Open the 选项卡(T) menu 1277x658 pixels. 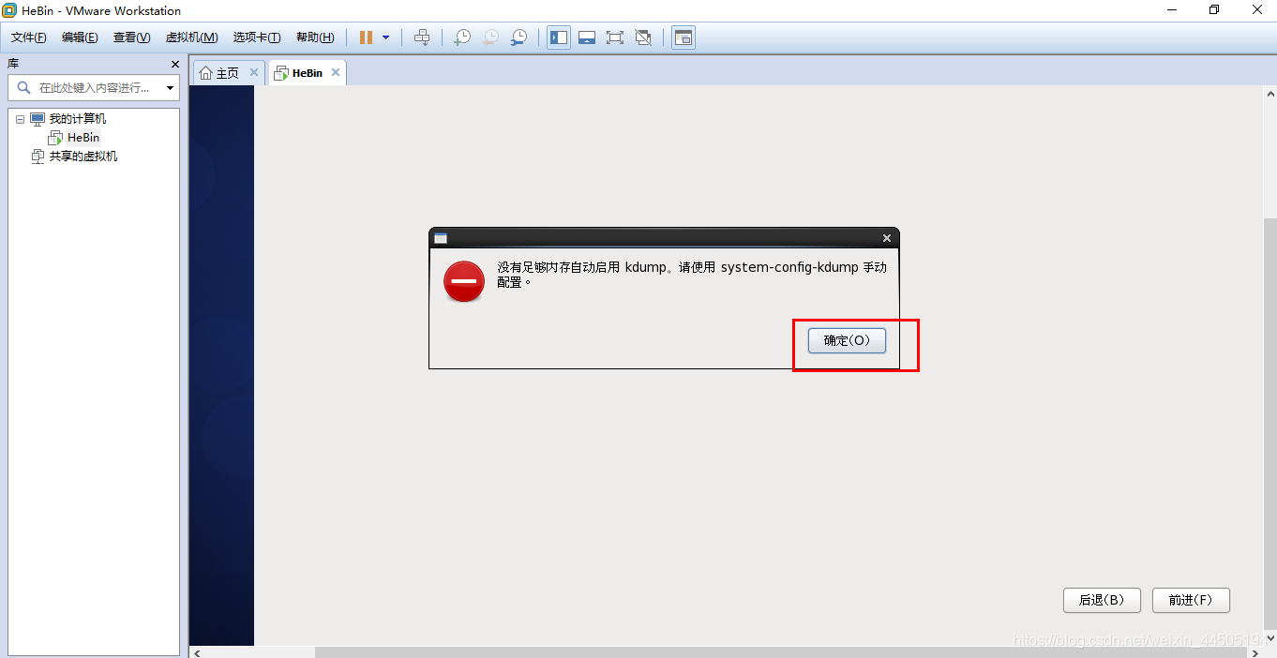[x=257, y=37]
